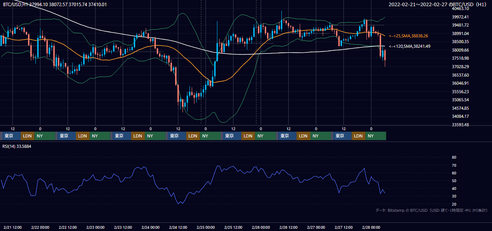Screen dimensions: 492x231
Task: Click the Bitstamp data source note
Action: 432,210
